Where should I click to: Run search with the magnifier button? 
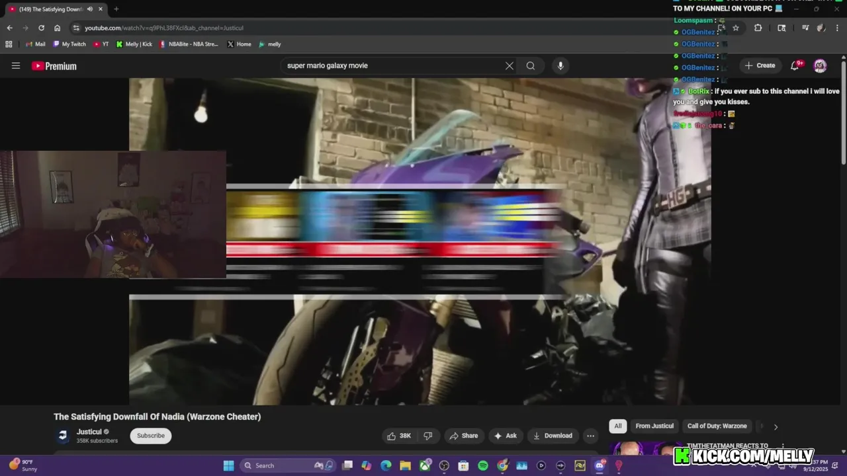(531, 65)
